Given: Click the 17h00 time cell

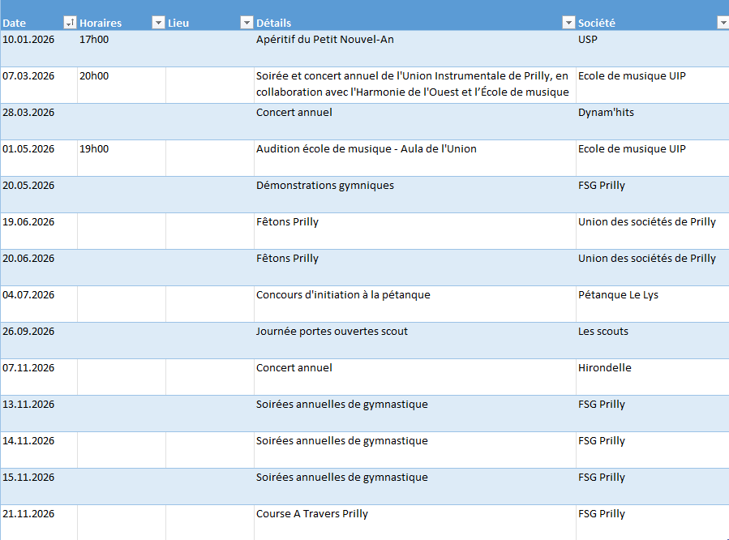Looking at the screenshot, I should tap(94, 40).
